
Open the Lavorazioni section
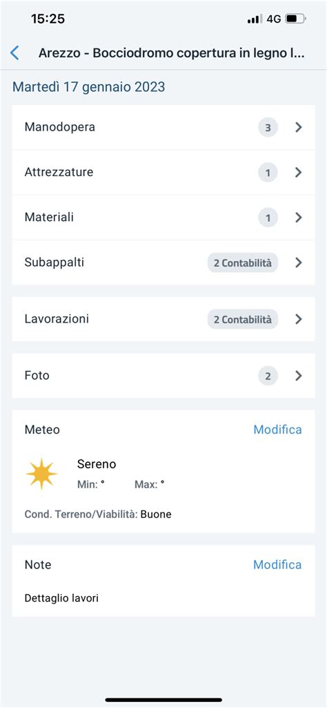(x=163, y=319)
